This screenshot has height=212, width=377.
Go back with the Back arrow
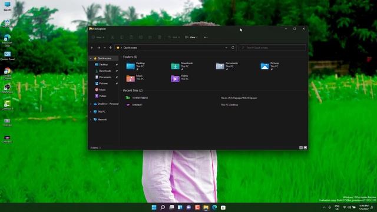pyautogui.click(x=92, y=48)
